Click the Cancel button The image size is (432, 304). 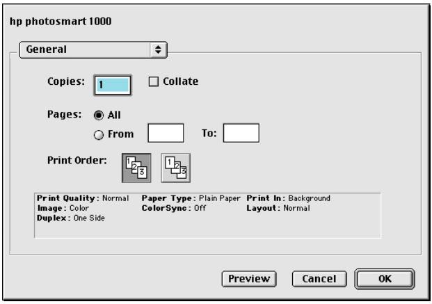[x=319, y=279]
